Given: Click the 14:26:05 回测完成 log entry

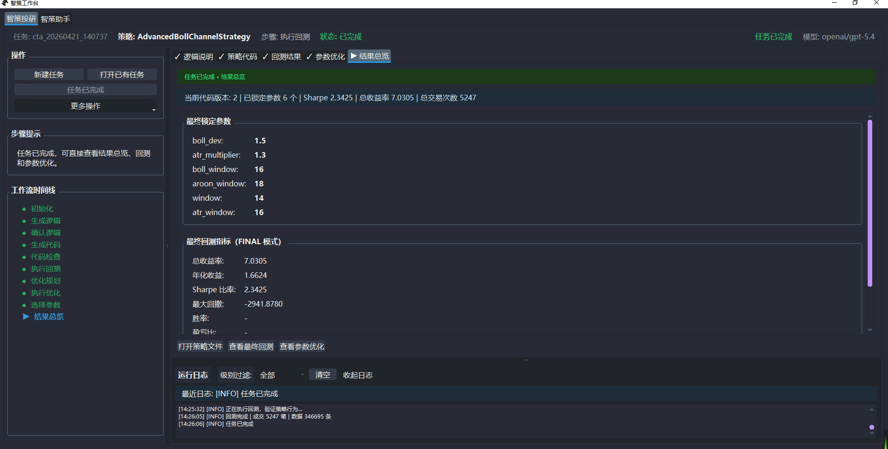Looking at the screenshot, I should coord(255,417).
